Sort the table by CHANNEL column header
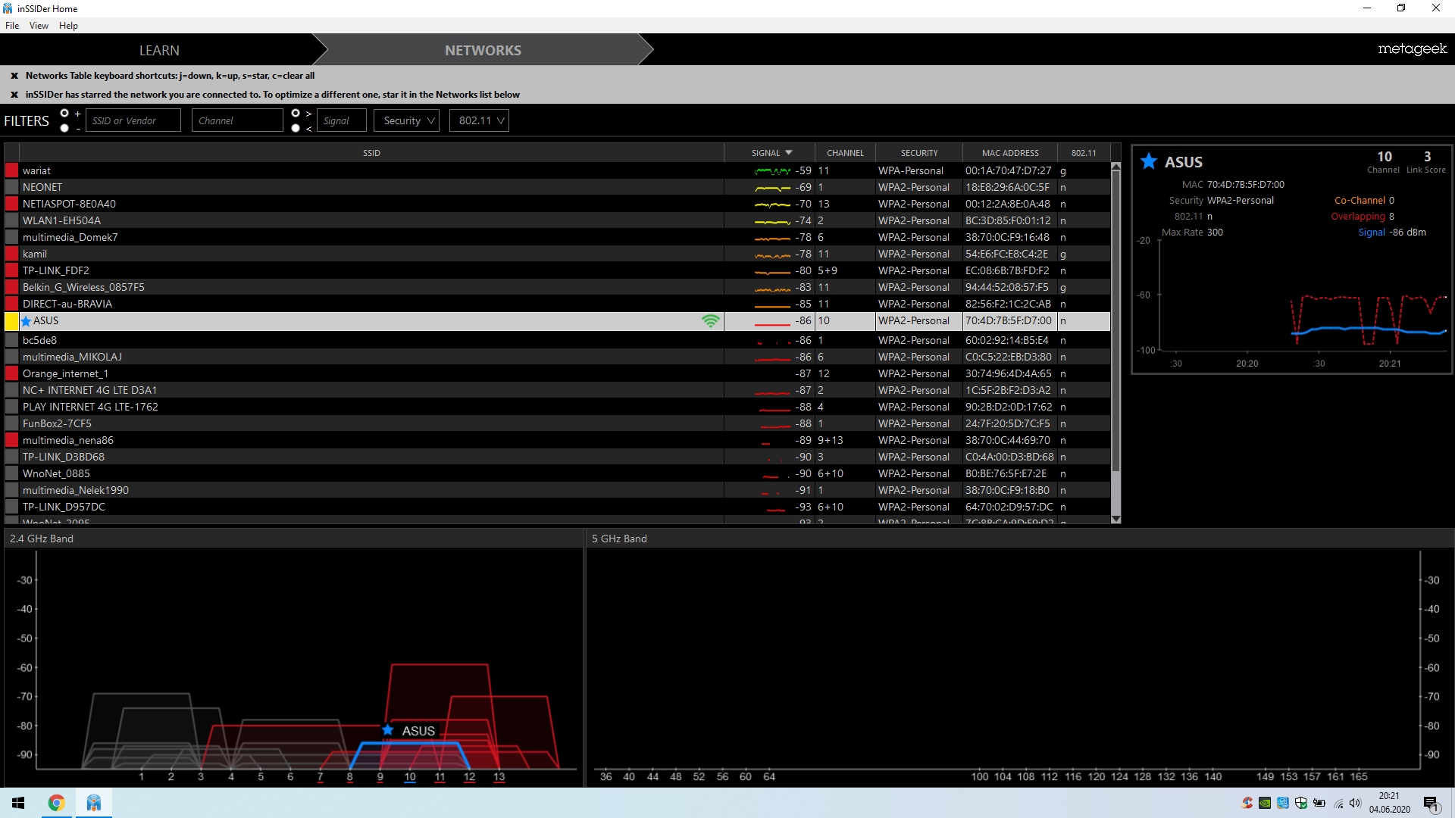Viewport: 1455px width, 818px height. pyautogui.click(x=845, y=153)
